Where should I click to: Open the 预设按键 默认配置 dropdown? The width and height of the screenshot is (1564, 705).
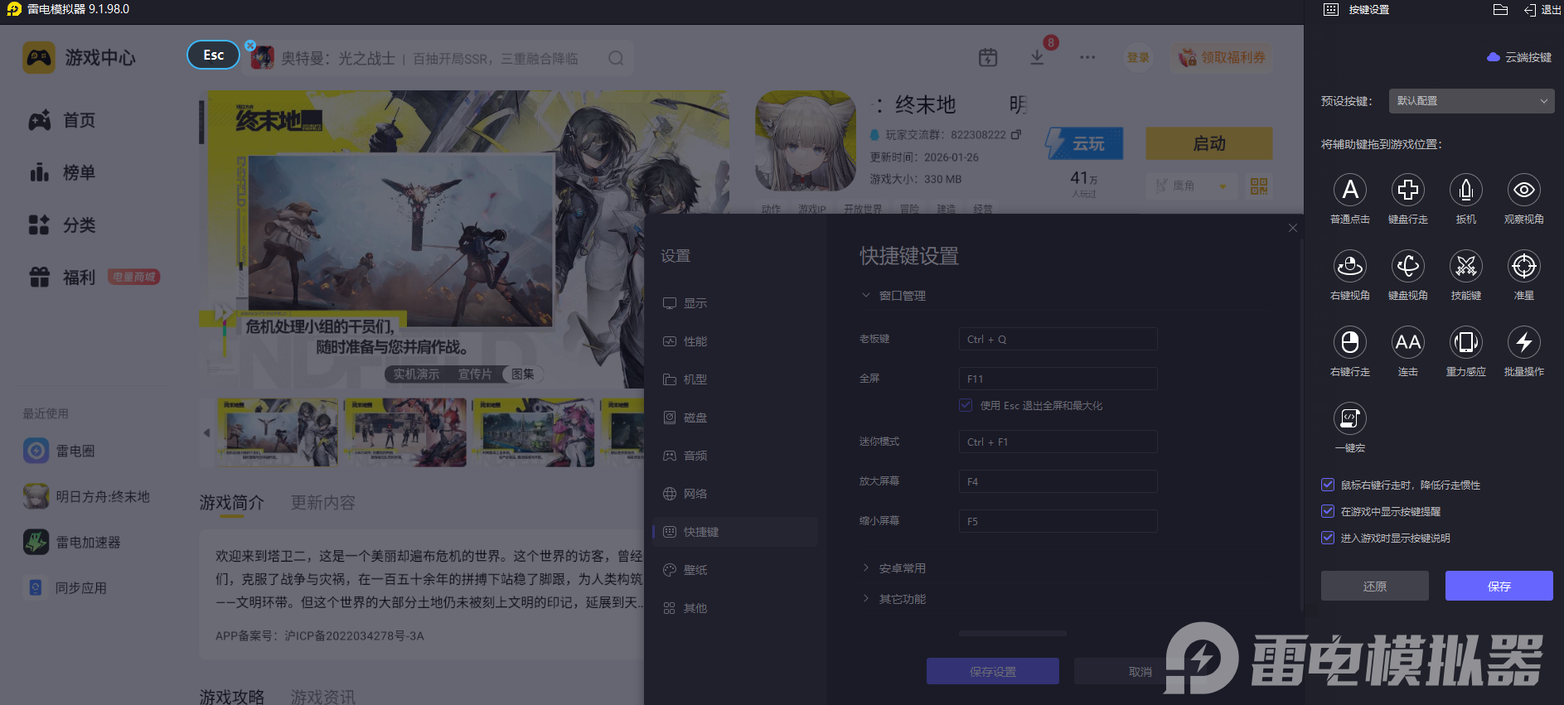click(1471, 101)
